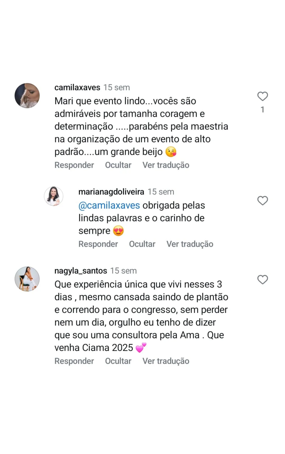
Task: Click the like count under camilaxaves's heart
Action: [x=262, y=110]
